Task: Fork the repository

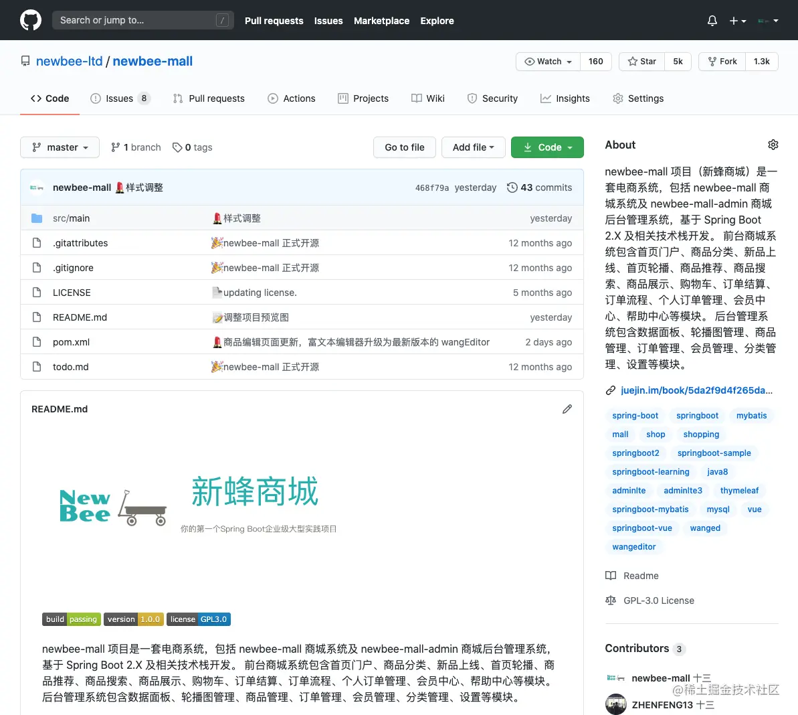Action: [x=722, y=61]
